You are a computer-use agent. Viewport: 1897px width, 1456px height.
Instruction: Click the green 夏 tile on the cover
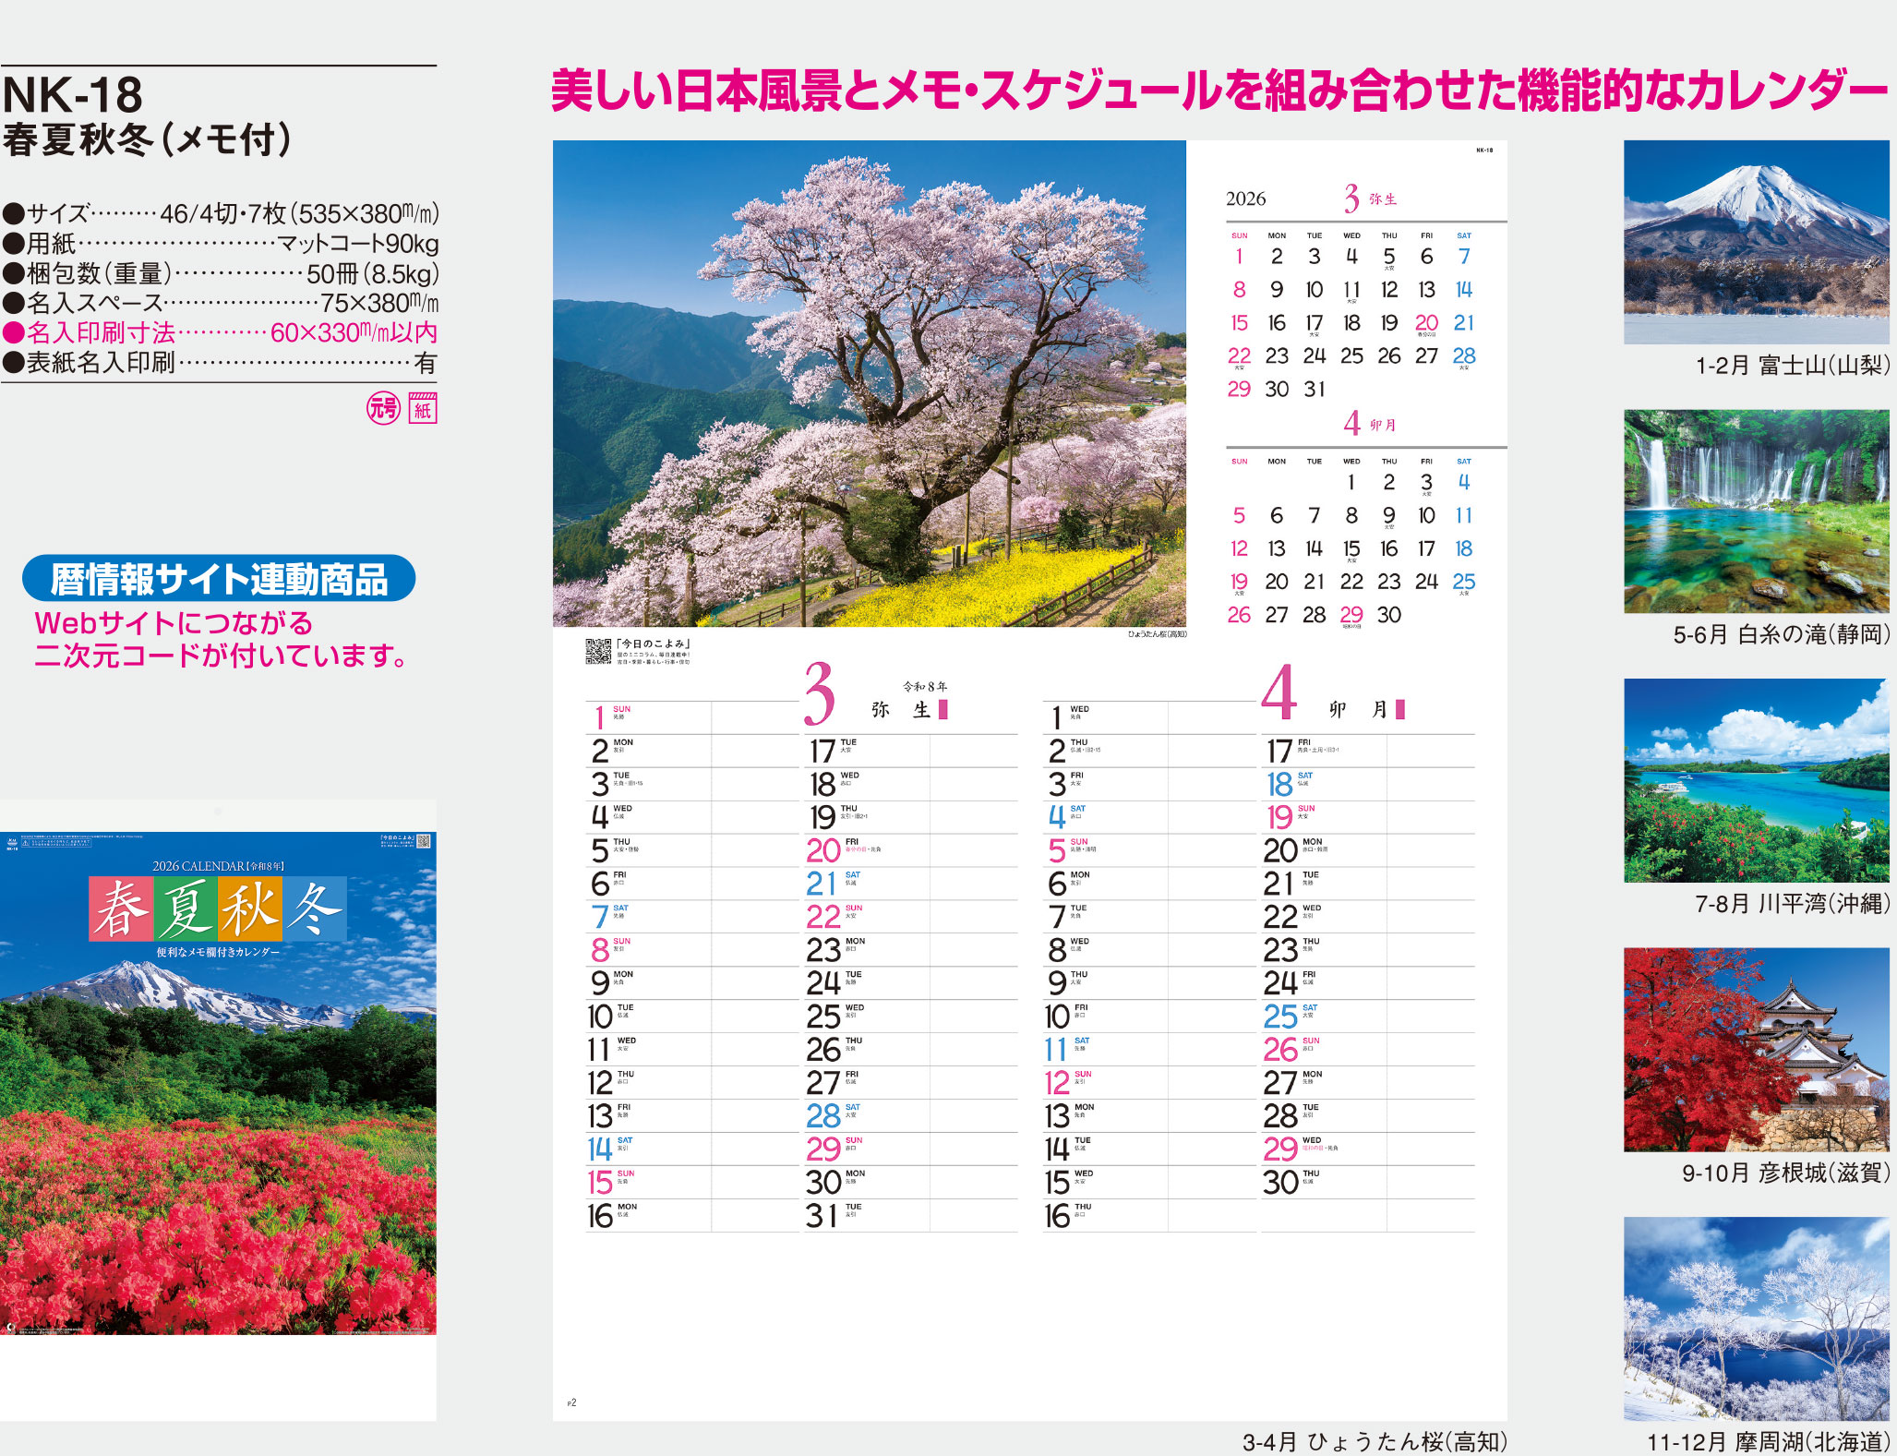point(186,908)
